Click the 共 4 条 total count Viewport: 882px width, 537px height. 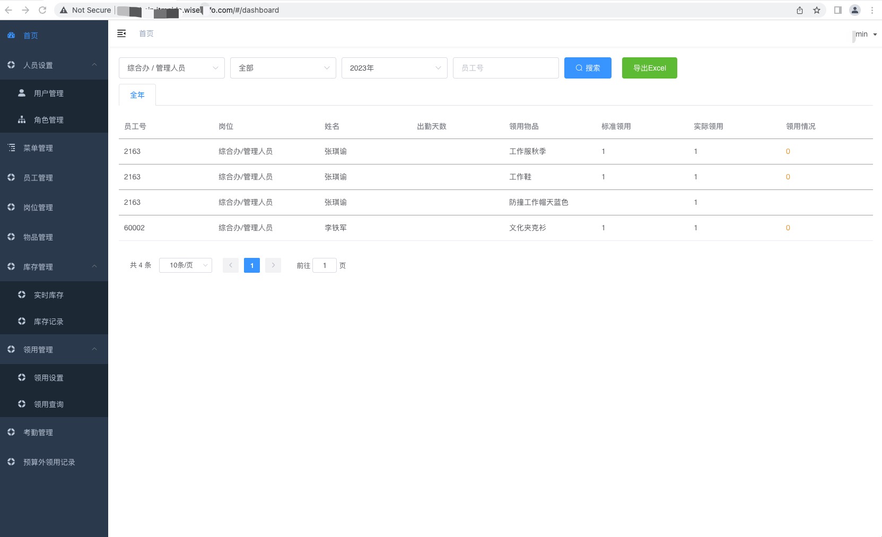(141, 265)
